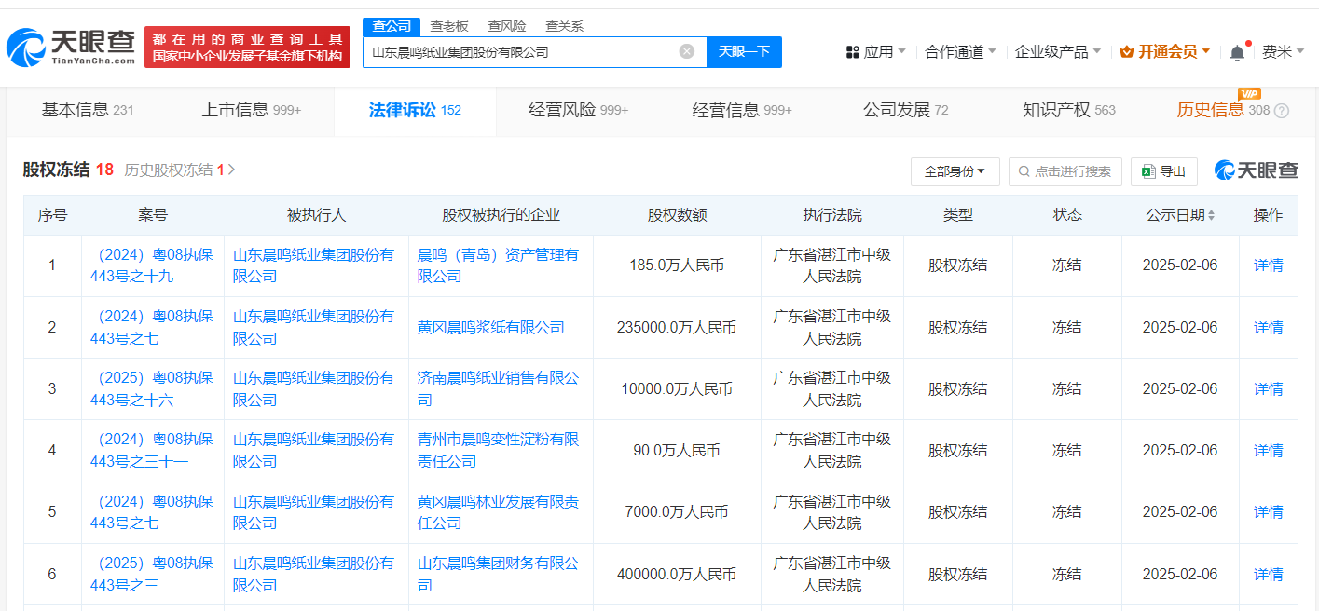Clear the search box with X icon
Image resolution: width=1319 pixels, height=611 pixels.
click(x=687, y=51)
